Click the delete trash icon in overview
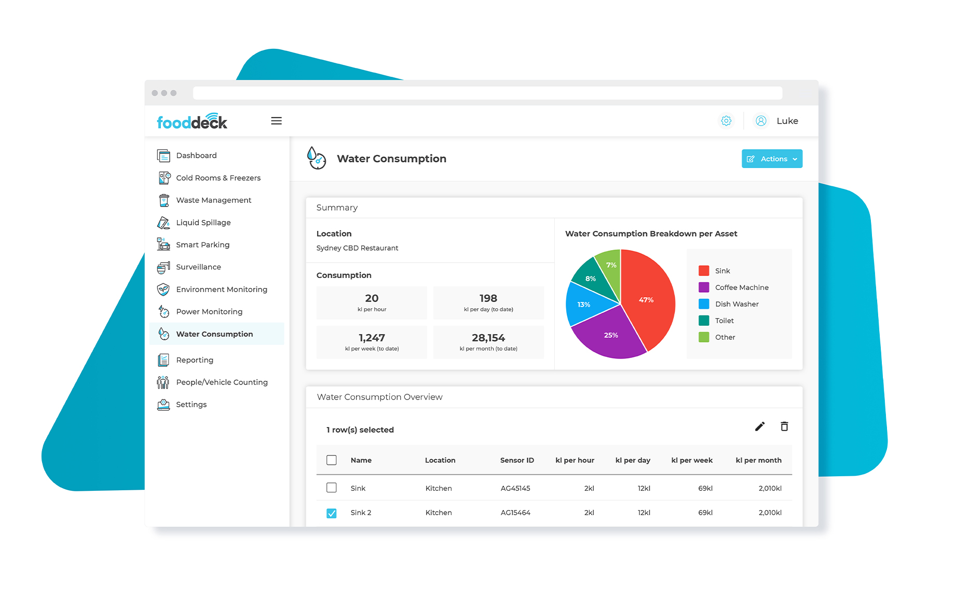 click(x=784, y=426)
